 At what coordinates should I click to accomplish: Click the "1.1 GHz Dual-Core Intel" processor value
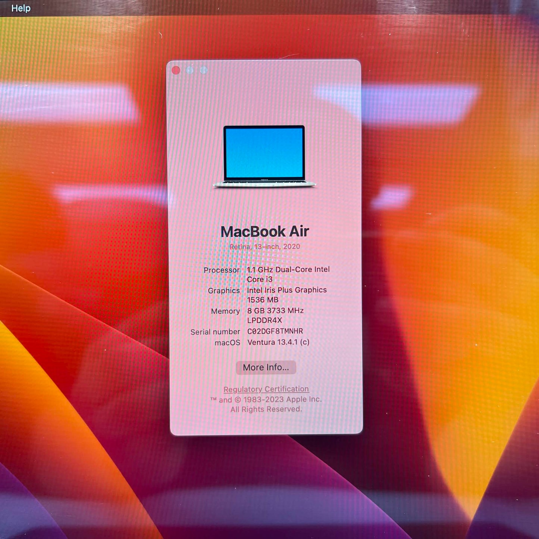pyautogui.click(x=288, y=269)
